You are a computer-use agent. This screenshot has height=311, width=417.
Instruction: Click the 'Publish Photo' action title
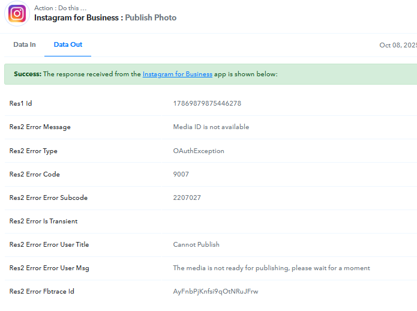coord(151,17)
